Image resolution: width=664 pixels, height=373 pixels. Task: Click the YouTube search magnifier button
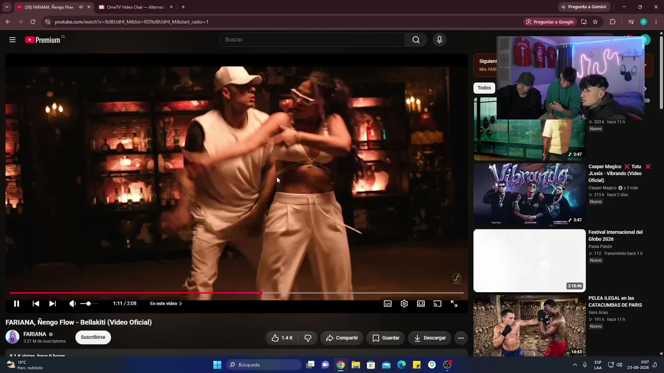click(416, 40)
